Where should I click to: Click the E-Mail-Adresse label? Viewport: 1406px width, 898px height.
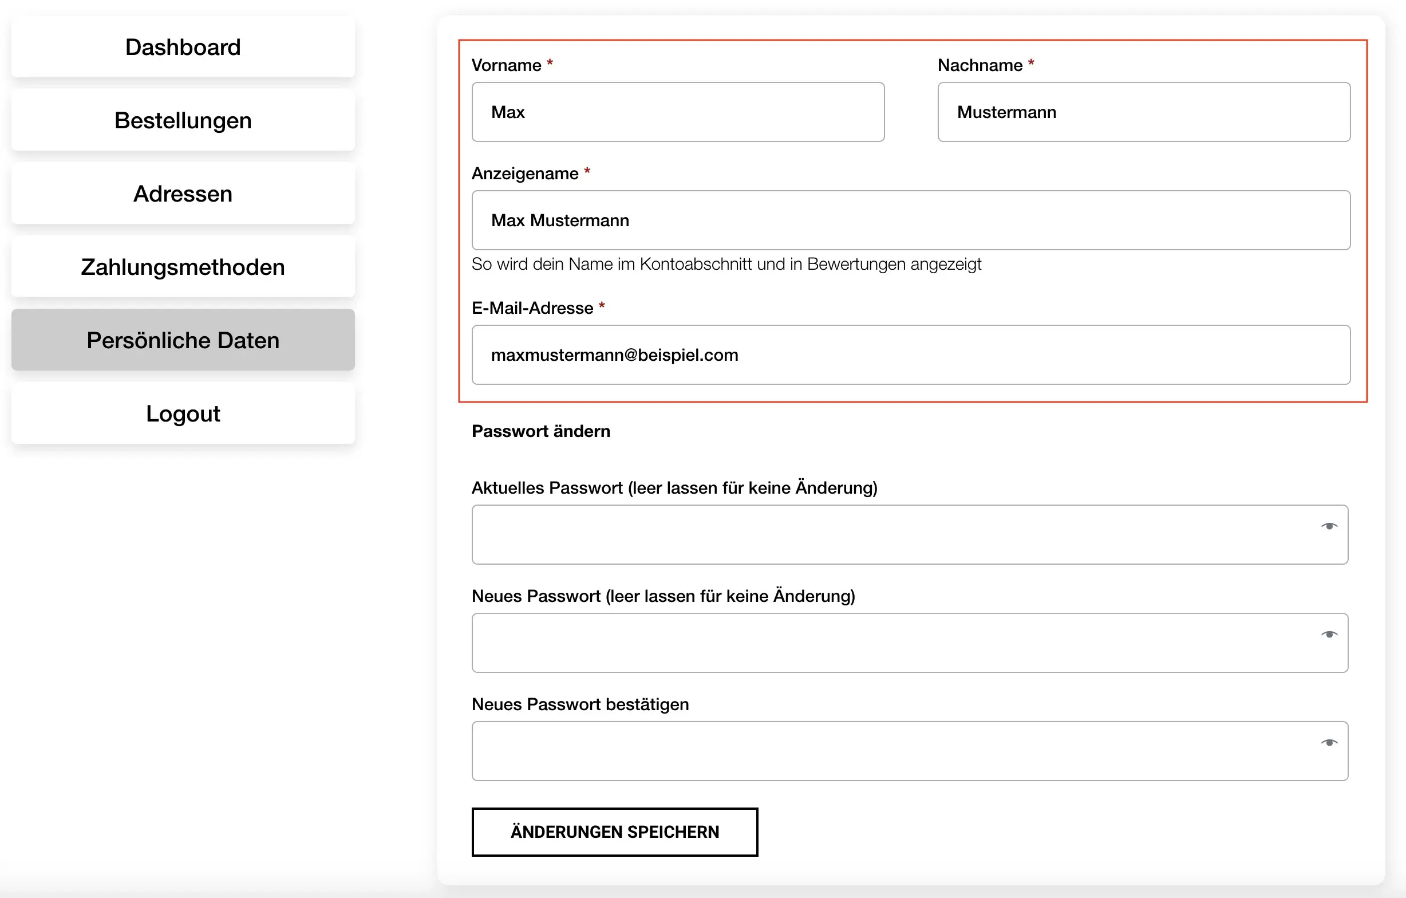(x=532, y=308)
